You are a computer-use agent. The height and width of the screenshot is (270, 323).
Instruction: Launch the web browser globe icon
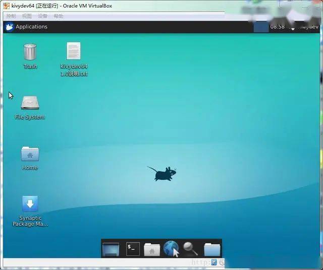pyautogui.click(x=171, y=249)
